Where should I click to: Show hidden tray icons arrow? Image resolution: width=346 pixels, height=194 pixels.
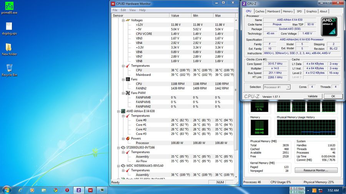pos(308,191)
